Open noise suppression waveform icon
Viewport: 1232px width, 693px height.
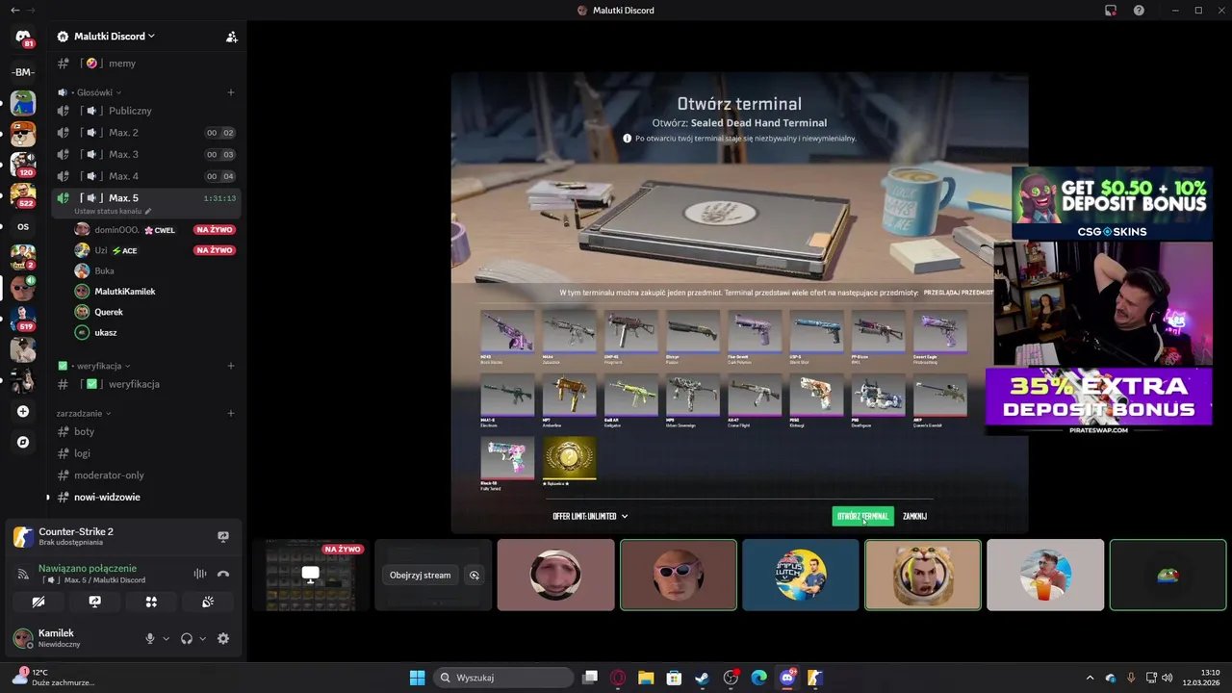coord(200,574)
